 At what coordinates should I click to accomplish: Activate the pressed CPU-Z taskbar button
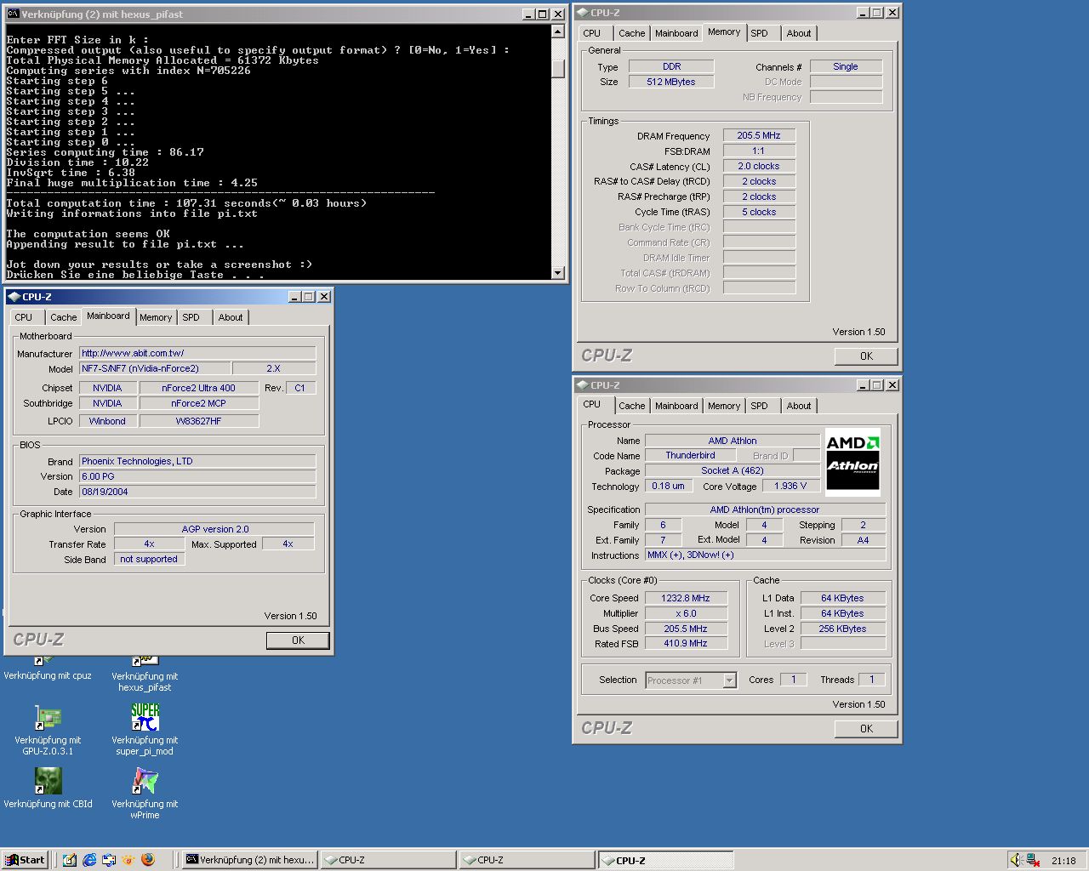point(664,860)
